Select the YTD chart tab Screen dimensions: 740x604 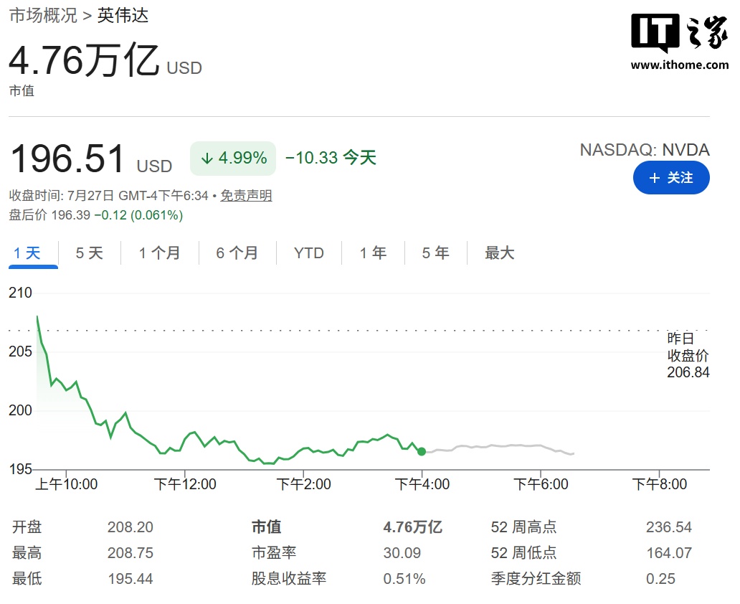click(x=308, y=253)
